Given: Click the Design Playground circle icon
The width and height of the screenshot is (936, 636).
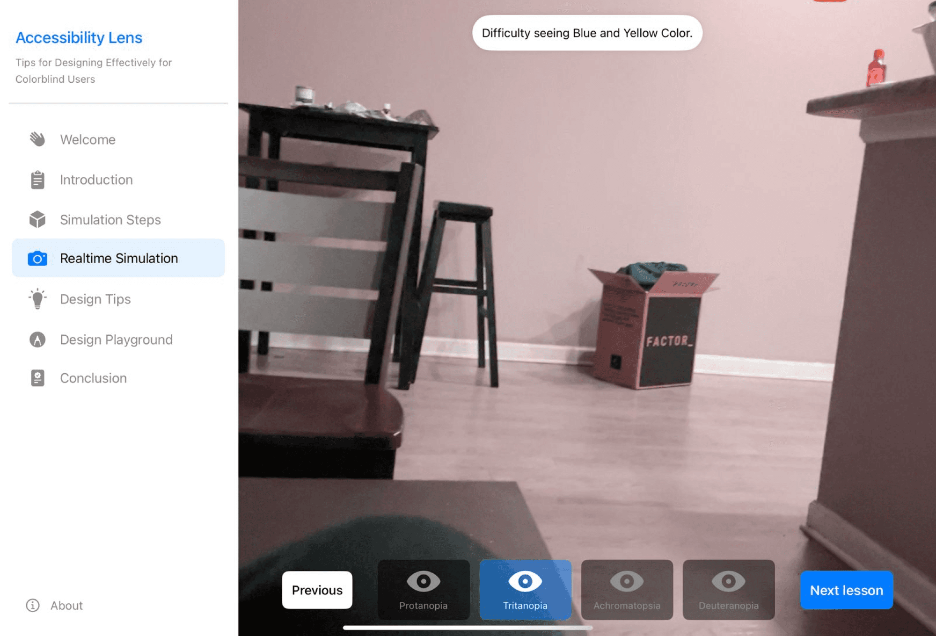Looking at the screenshot, I should (37, 340).
